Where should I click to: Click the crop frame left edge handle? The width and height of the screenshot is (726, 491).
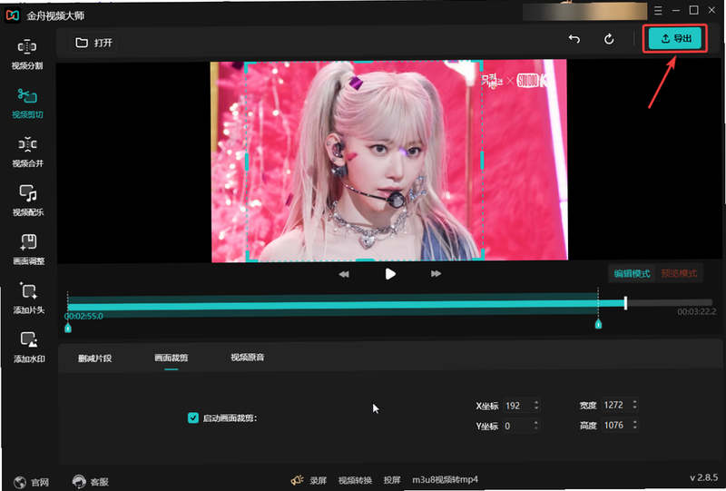[247, 162]
